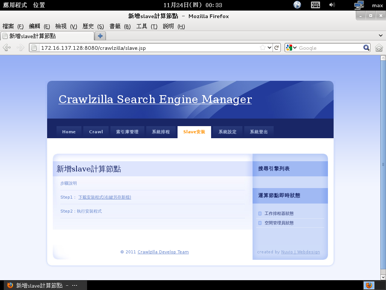Viewport: 386px width, 290px height.
Task: Click the vertical page scrollbar
Action: [x=383, y=164]
